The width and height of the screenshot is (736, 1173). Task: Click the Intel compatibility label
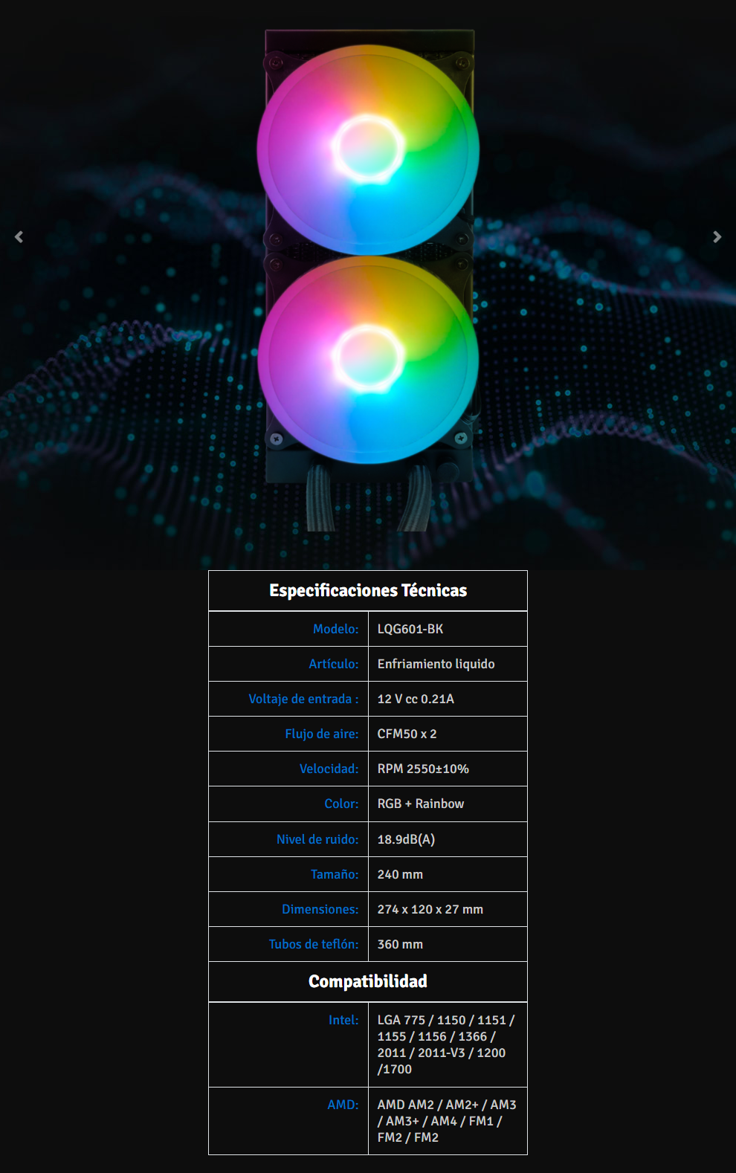(343, 1020)
